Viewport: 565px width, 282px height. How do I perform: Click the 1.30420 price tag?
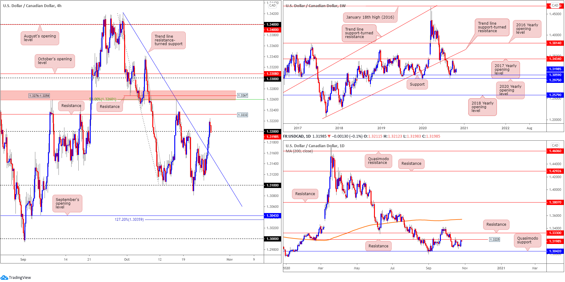(555, 251)
